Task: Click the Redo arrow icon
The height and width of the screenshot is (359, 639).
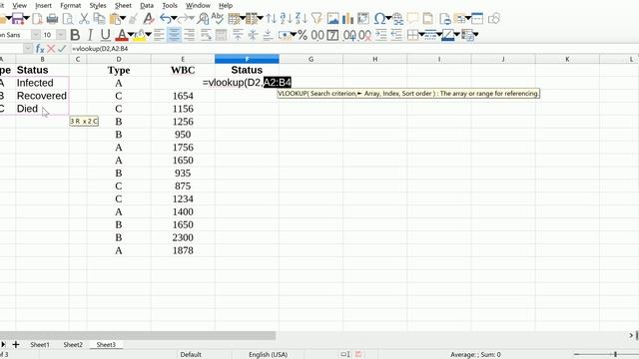Action: [x=184, y=19]
